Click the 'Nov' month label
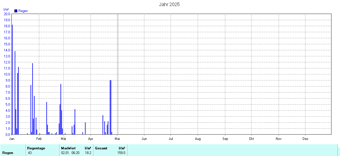The image size is (340, 156). (x=279, y=139)
